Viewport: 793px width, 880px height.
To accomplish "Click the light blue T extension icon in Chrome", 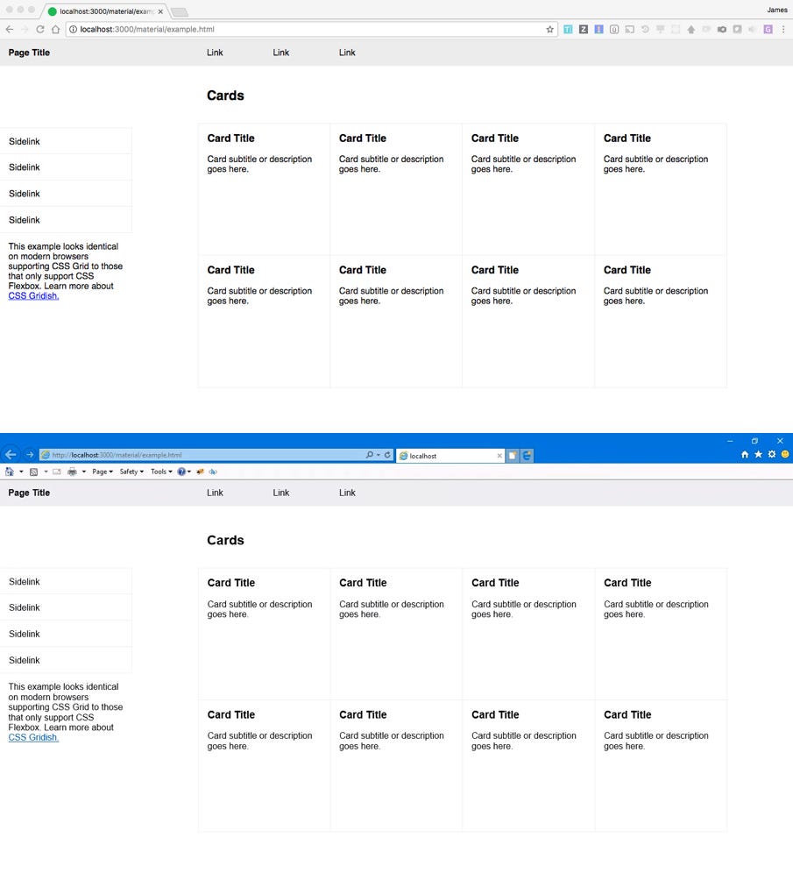I will (x=568, y=29).
